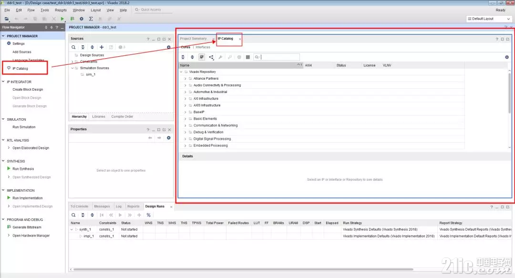
Task: Collapse all runs in the Design Runs toolbar
Action: click(83, 215)
